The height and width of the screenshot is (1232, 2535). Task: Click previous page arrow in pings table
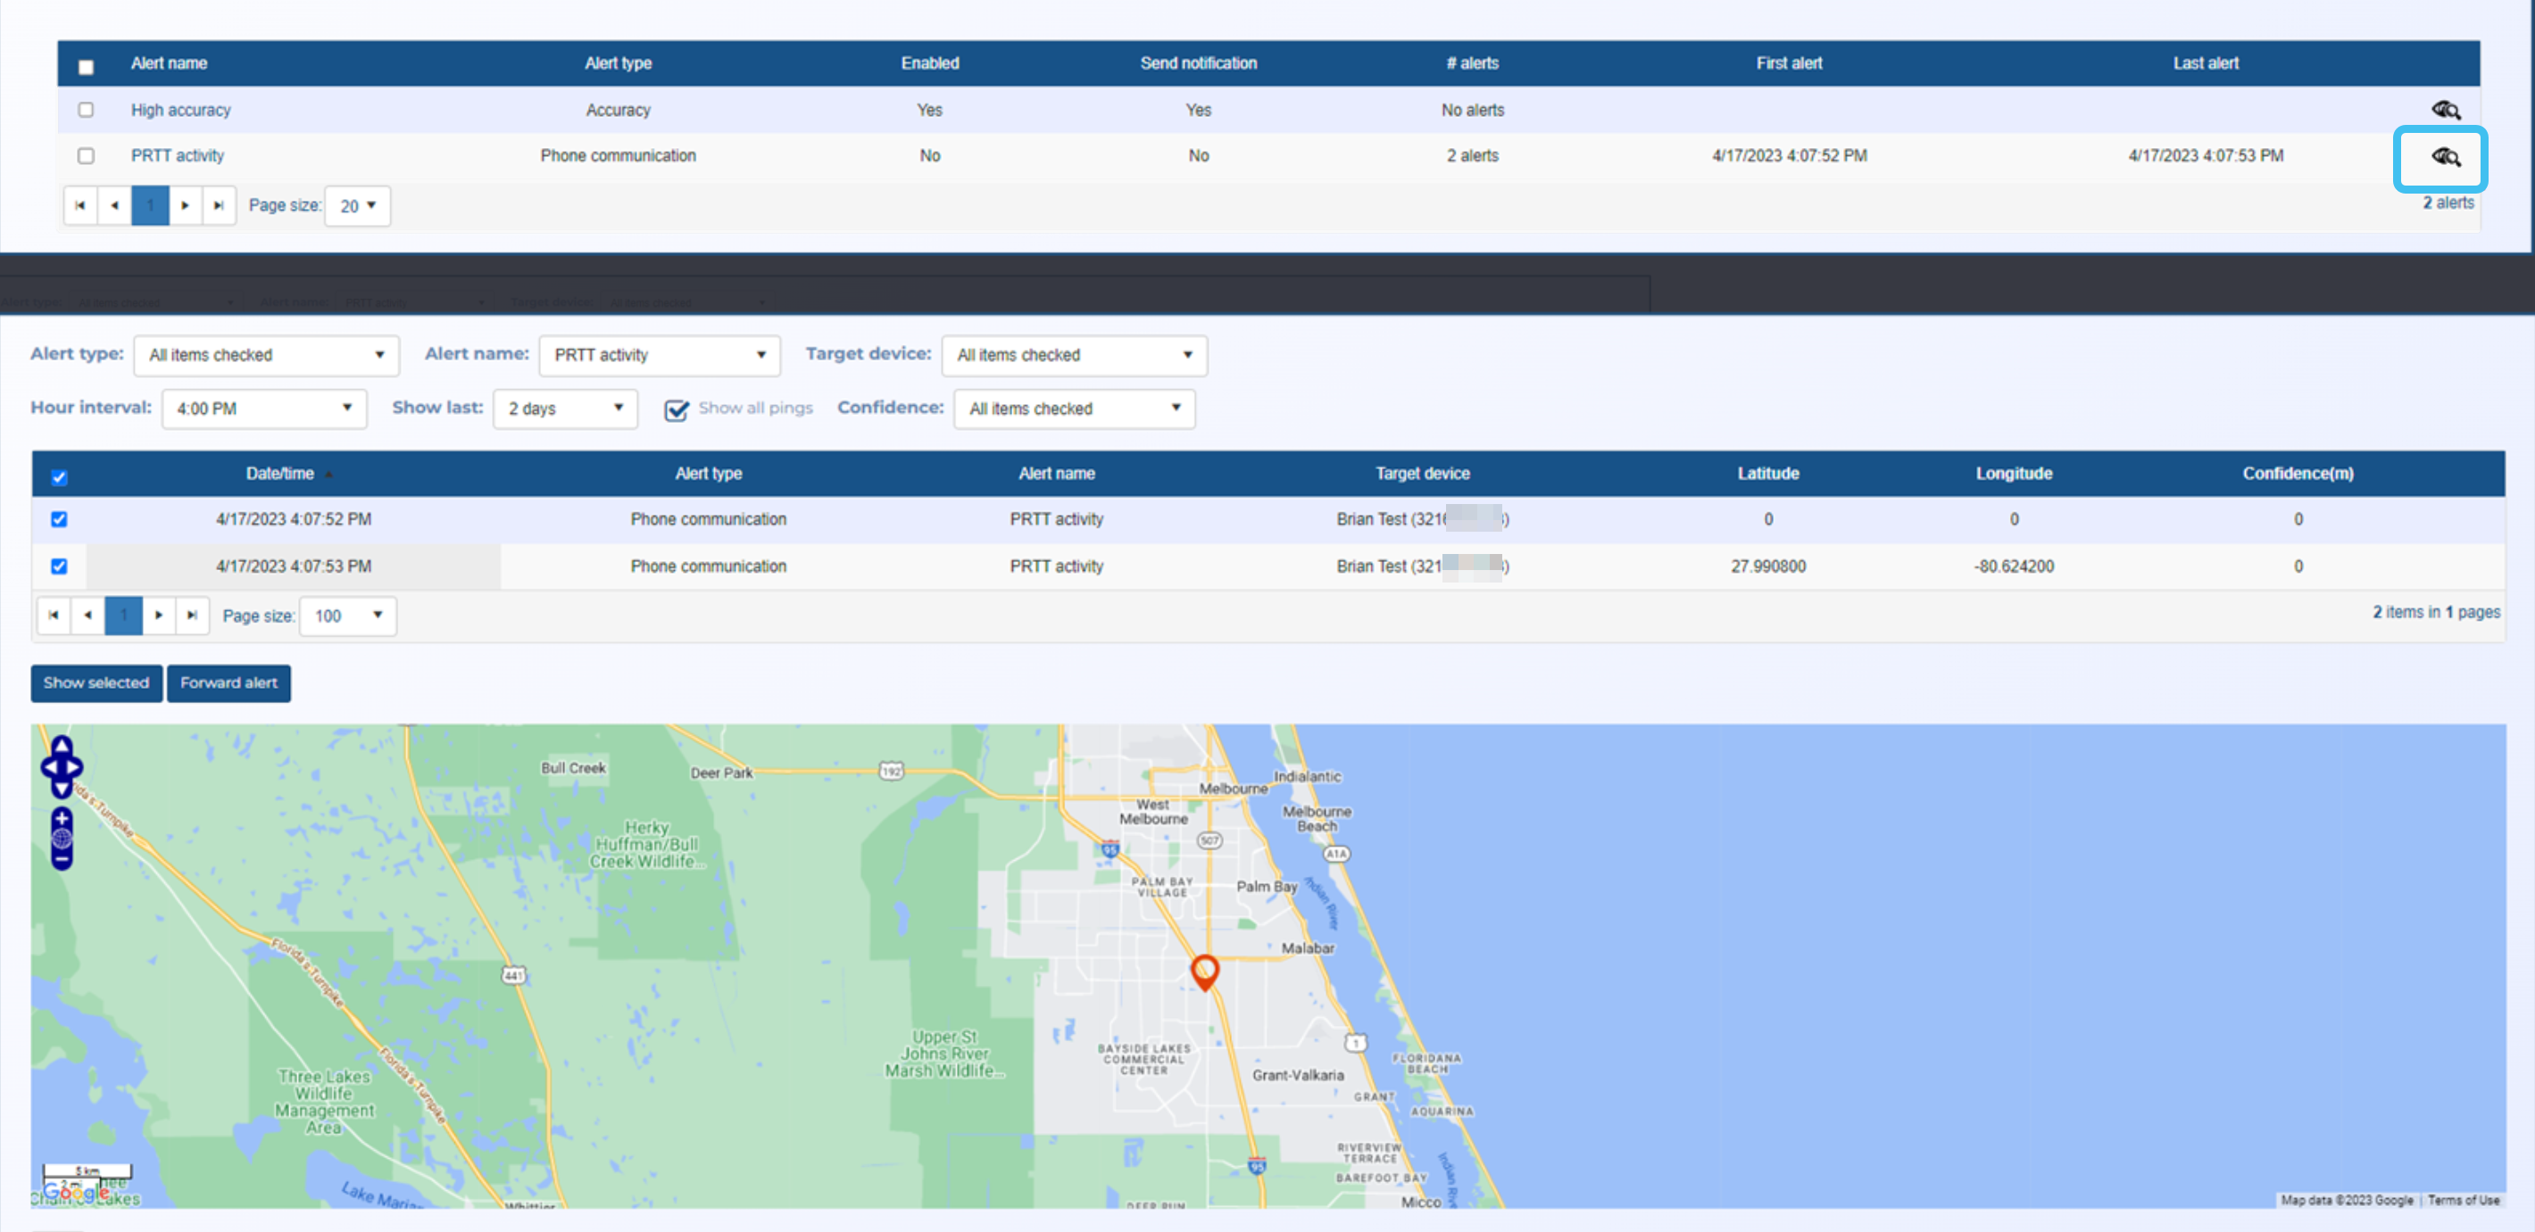pyautogui.click(x=88, y=616)
